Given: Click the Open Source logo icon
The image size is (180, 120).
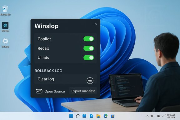Looking at the screenshot, I should click(x=39, y=91).
